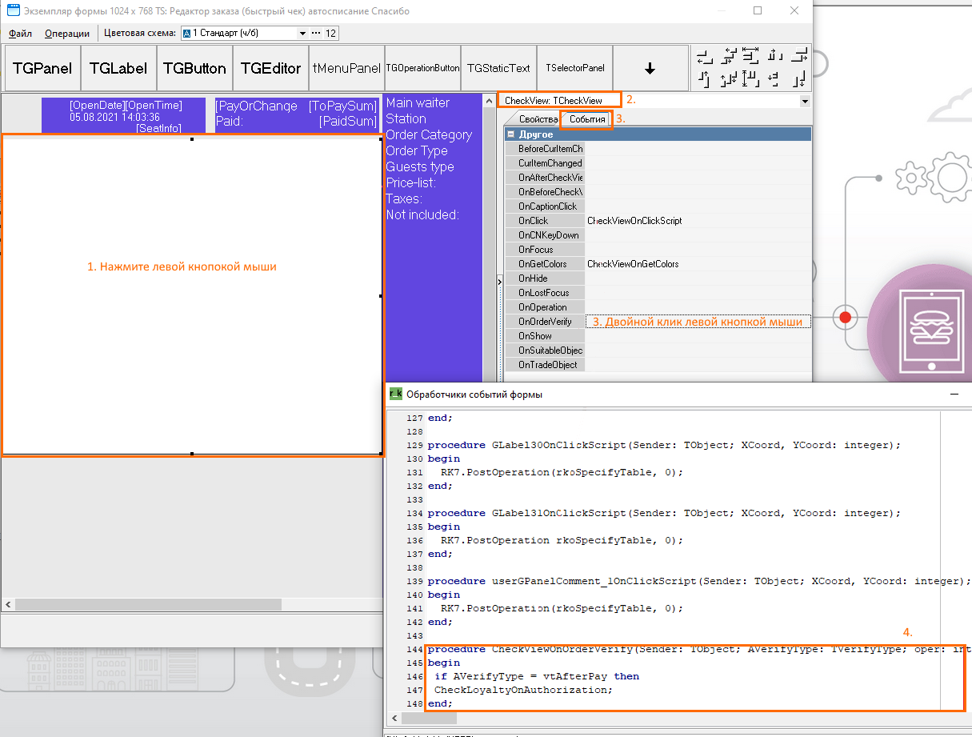Open the Файл menu

coord(21,34)
